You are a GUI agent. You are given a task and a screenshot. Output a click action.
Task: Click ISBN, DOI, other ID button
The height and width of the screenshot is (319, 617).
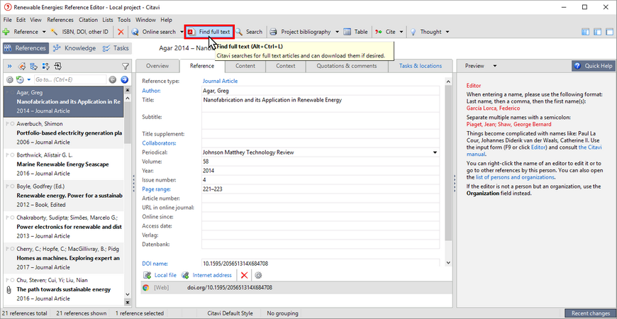click(80, 32)
